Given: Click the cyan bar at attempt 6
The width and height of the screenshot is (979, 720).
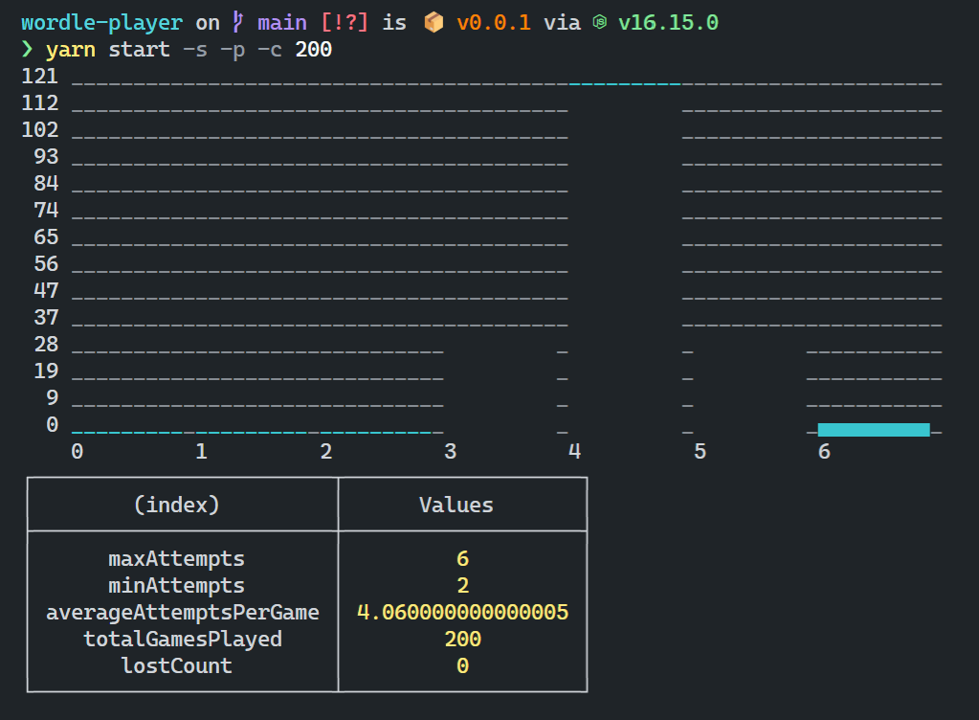Looking at the screenshot, I should tap(874, 430).
